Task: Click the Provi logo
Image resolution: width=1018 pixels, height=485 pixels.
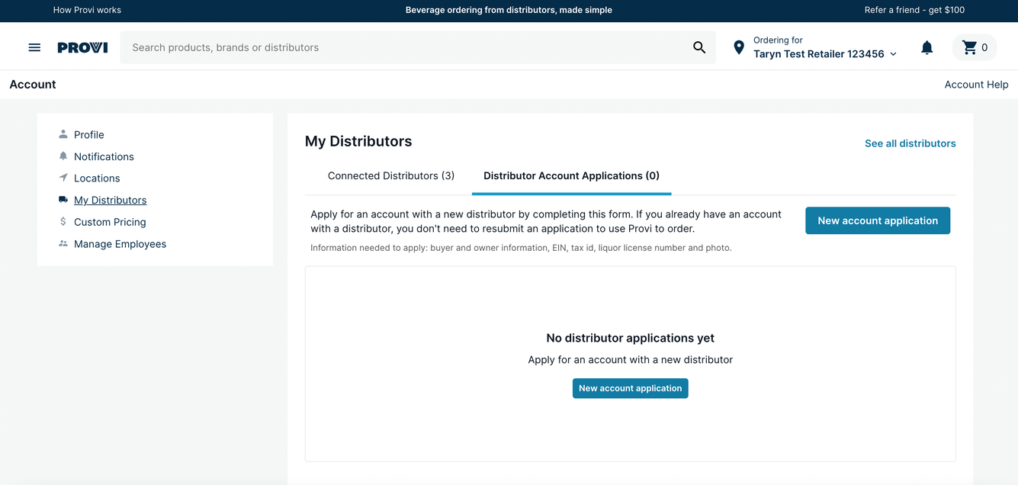Action: [82, 47]
